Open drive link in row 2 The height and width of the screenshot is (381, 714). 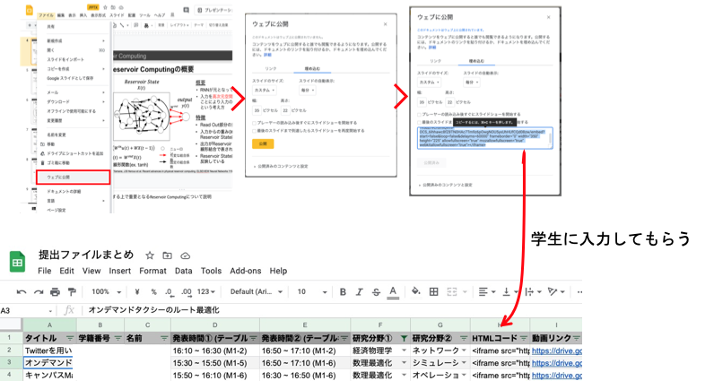point(556,351)
